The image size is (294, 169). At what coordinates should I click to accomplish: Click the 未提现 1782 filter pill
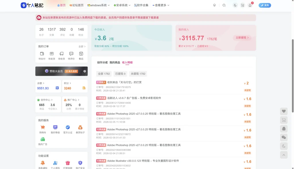(138, 73)
